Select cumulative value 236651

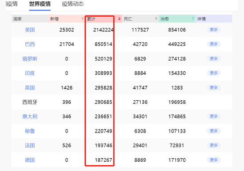[x=103, y=116]
